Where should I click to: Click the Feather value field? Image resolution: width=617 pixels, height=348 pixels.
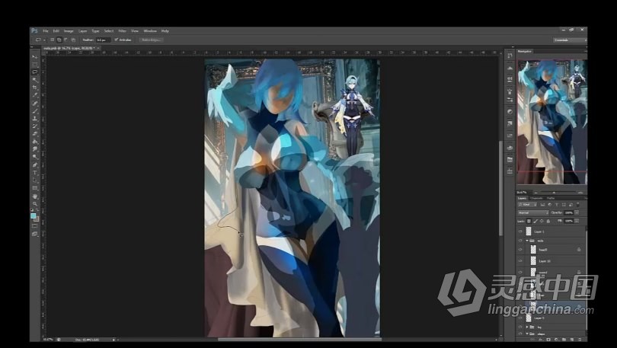click(x=103, y=40)
